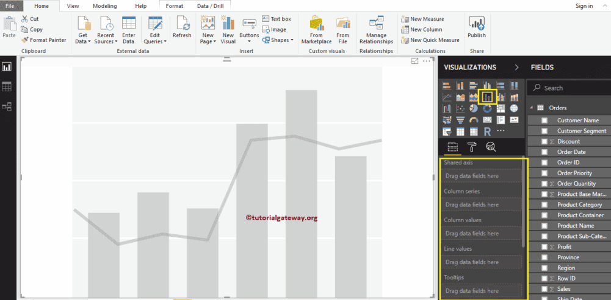Screen dimensions: 611x300
Task: Select the Filled map visual
Action: [447, 120]
